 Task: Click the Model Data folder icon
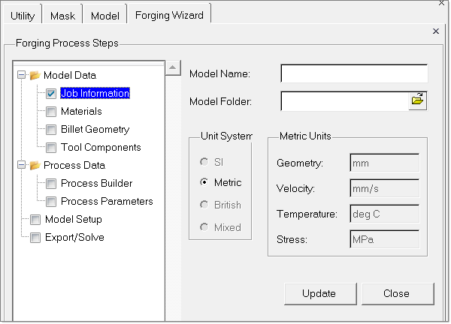[34, 75]
